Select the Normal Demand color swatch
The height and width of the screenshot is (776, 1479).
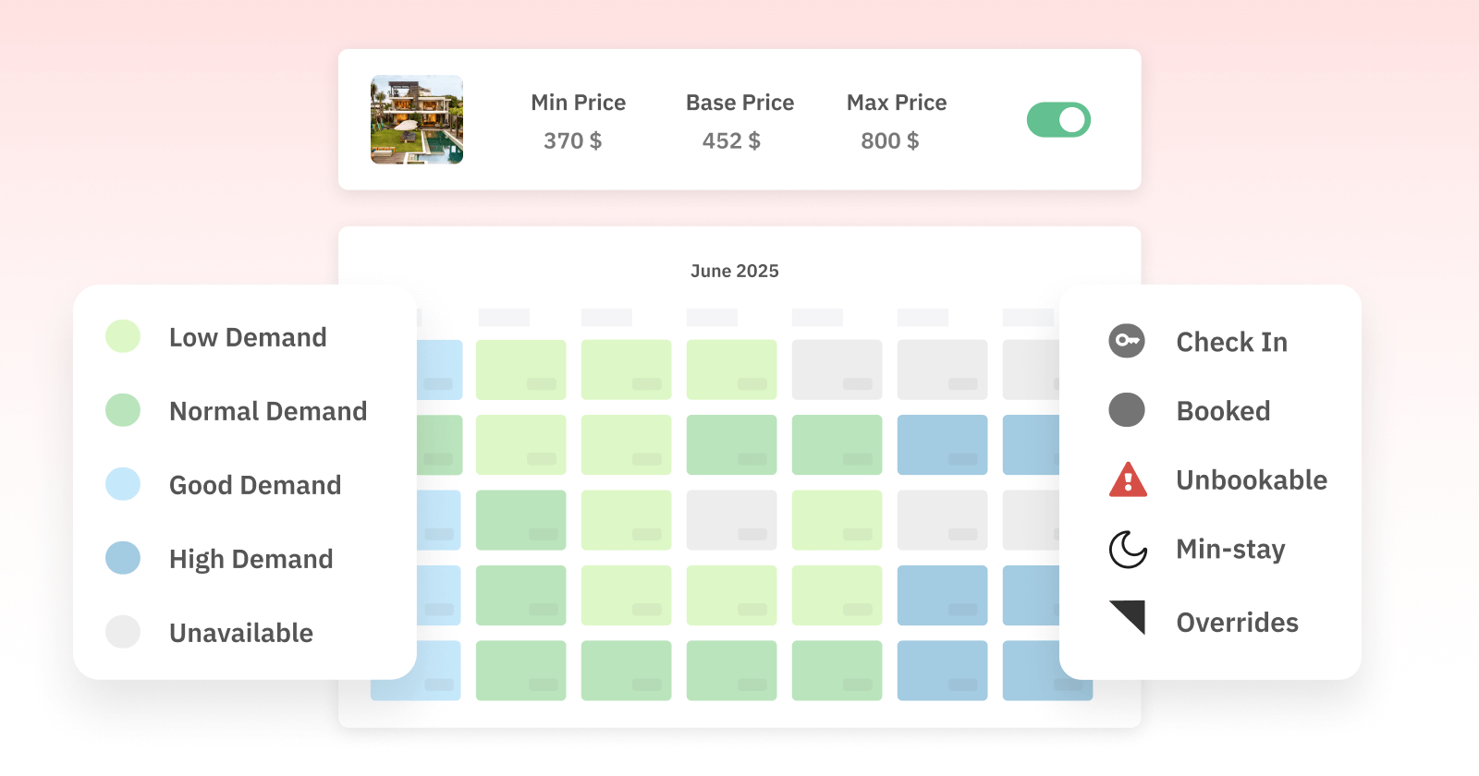[x=123, y=410]
